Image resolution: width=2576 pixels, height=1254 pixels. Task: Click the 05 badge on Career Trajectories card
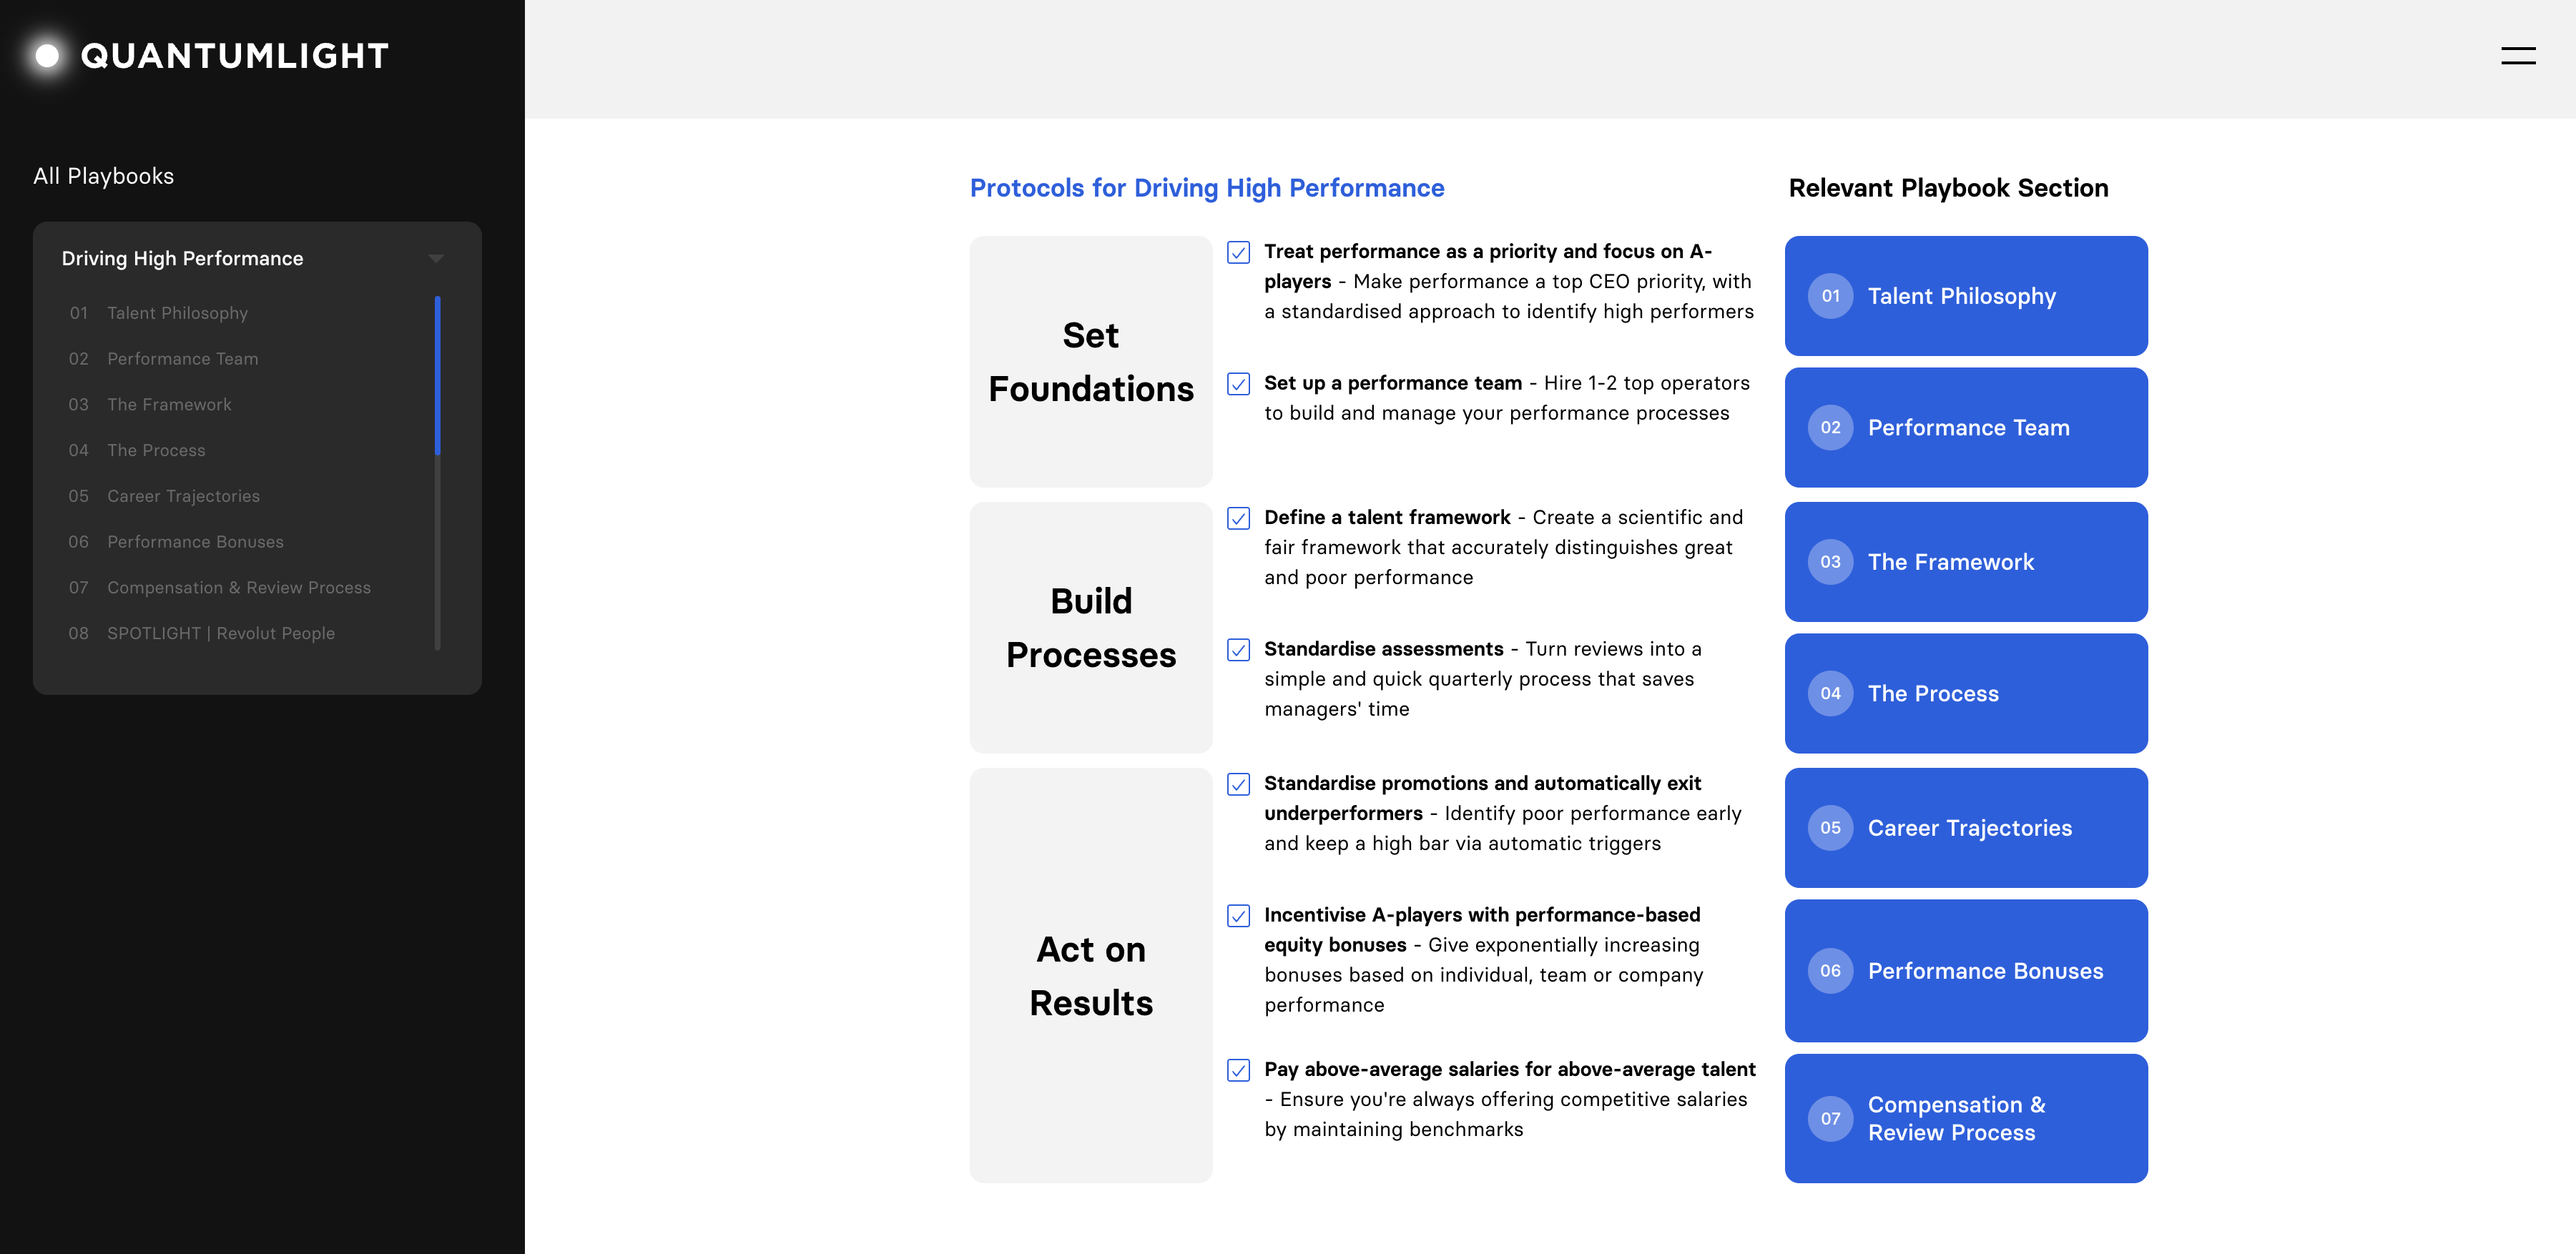pos(1830,828)
